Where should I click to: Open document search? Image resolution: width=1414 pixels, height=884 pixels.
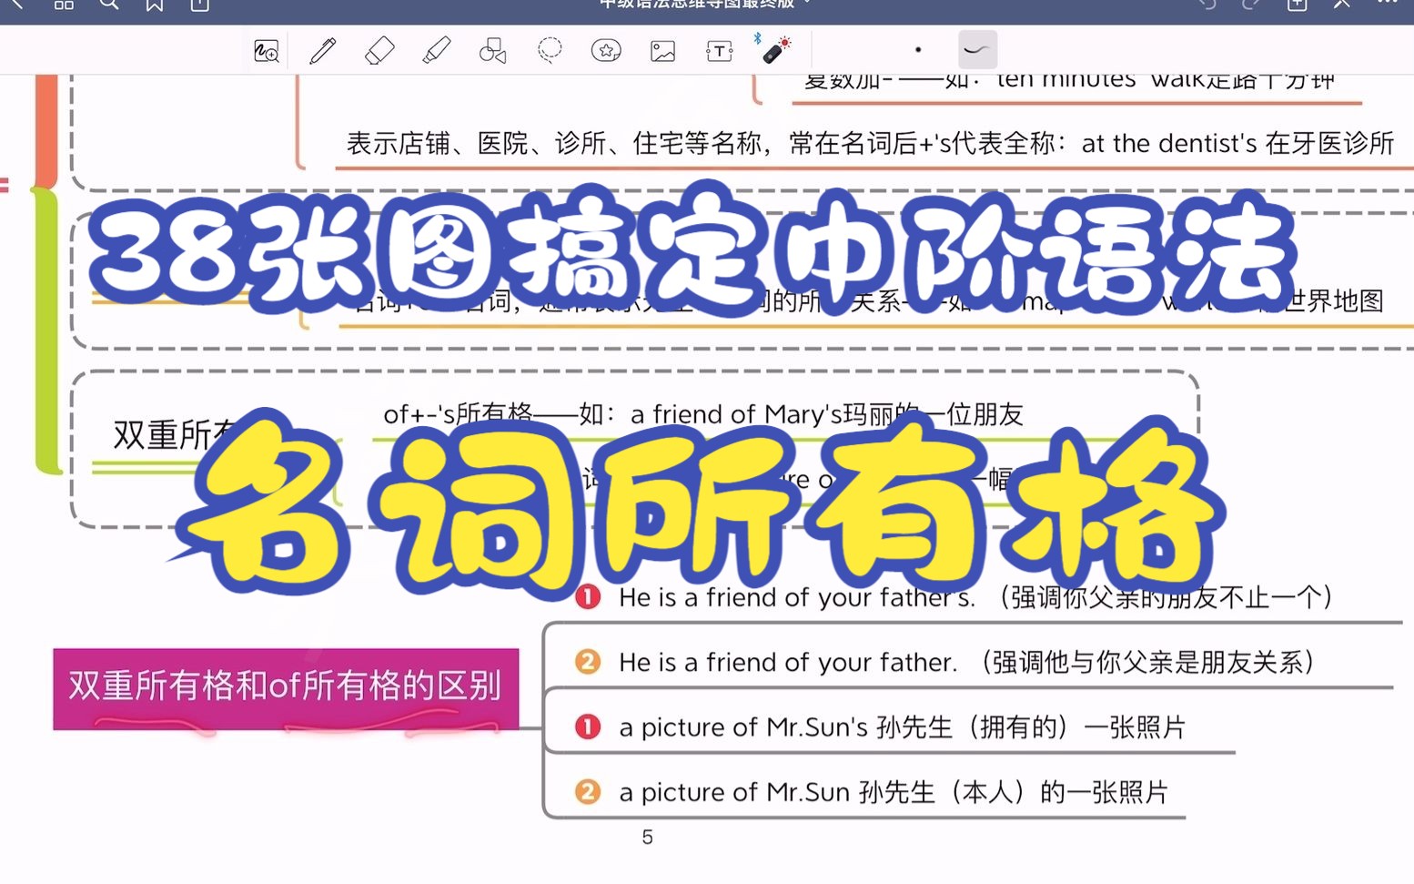(x=109, y=5)
